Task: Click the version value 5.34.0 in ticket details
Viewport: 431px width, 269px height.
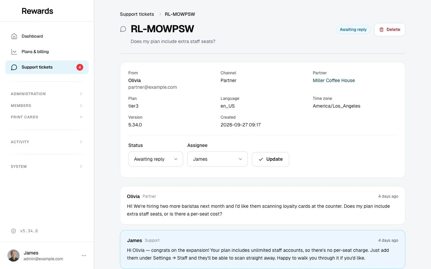Action: pos(135,125)
